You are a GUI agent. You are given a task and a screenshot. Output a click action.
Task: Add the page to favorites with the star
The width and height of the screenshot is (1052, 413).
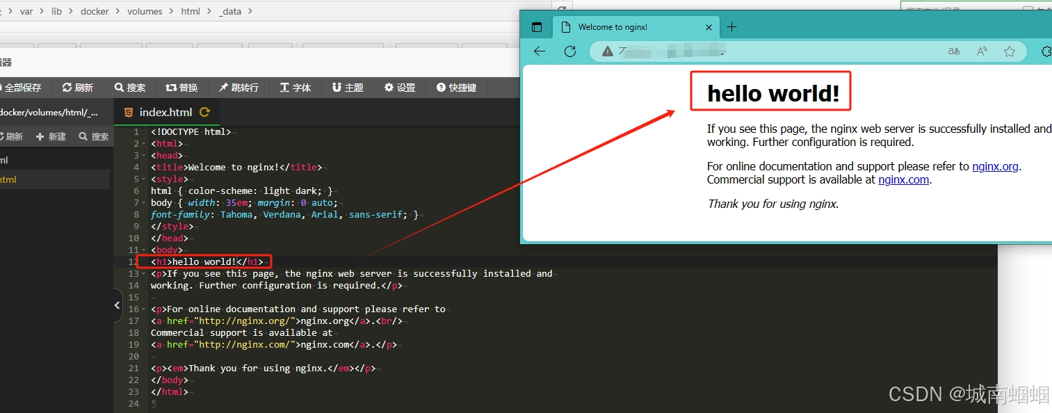point(1010,51)
